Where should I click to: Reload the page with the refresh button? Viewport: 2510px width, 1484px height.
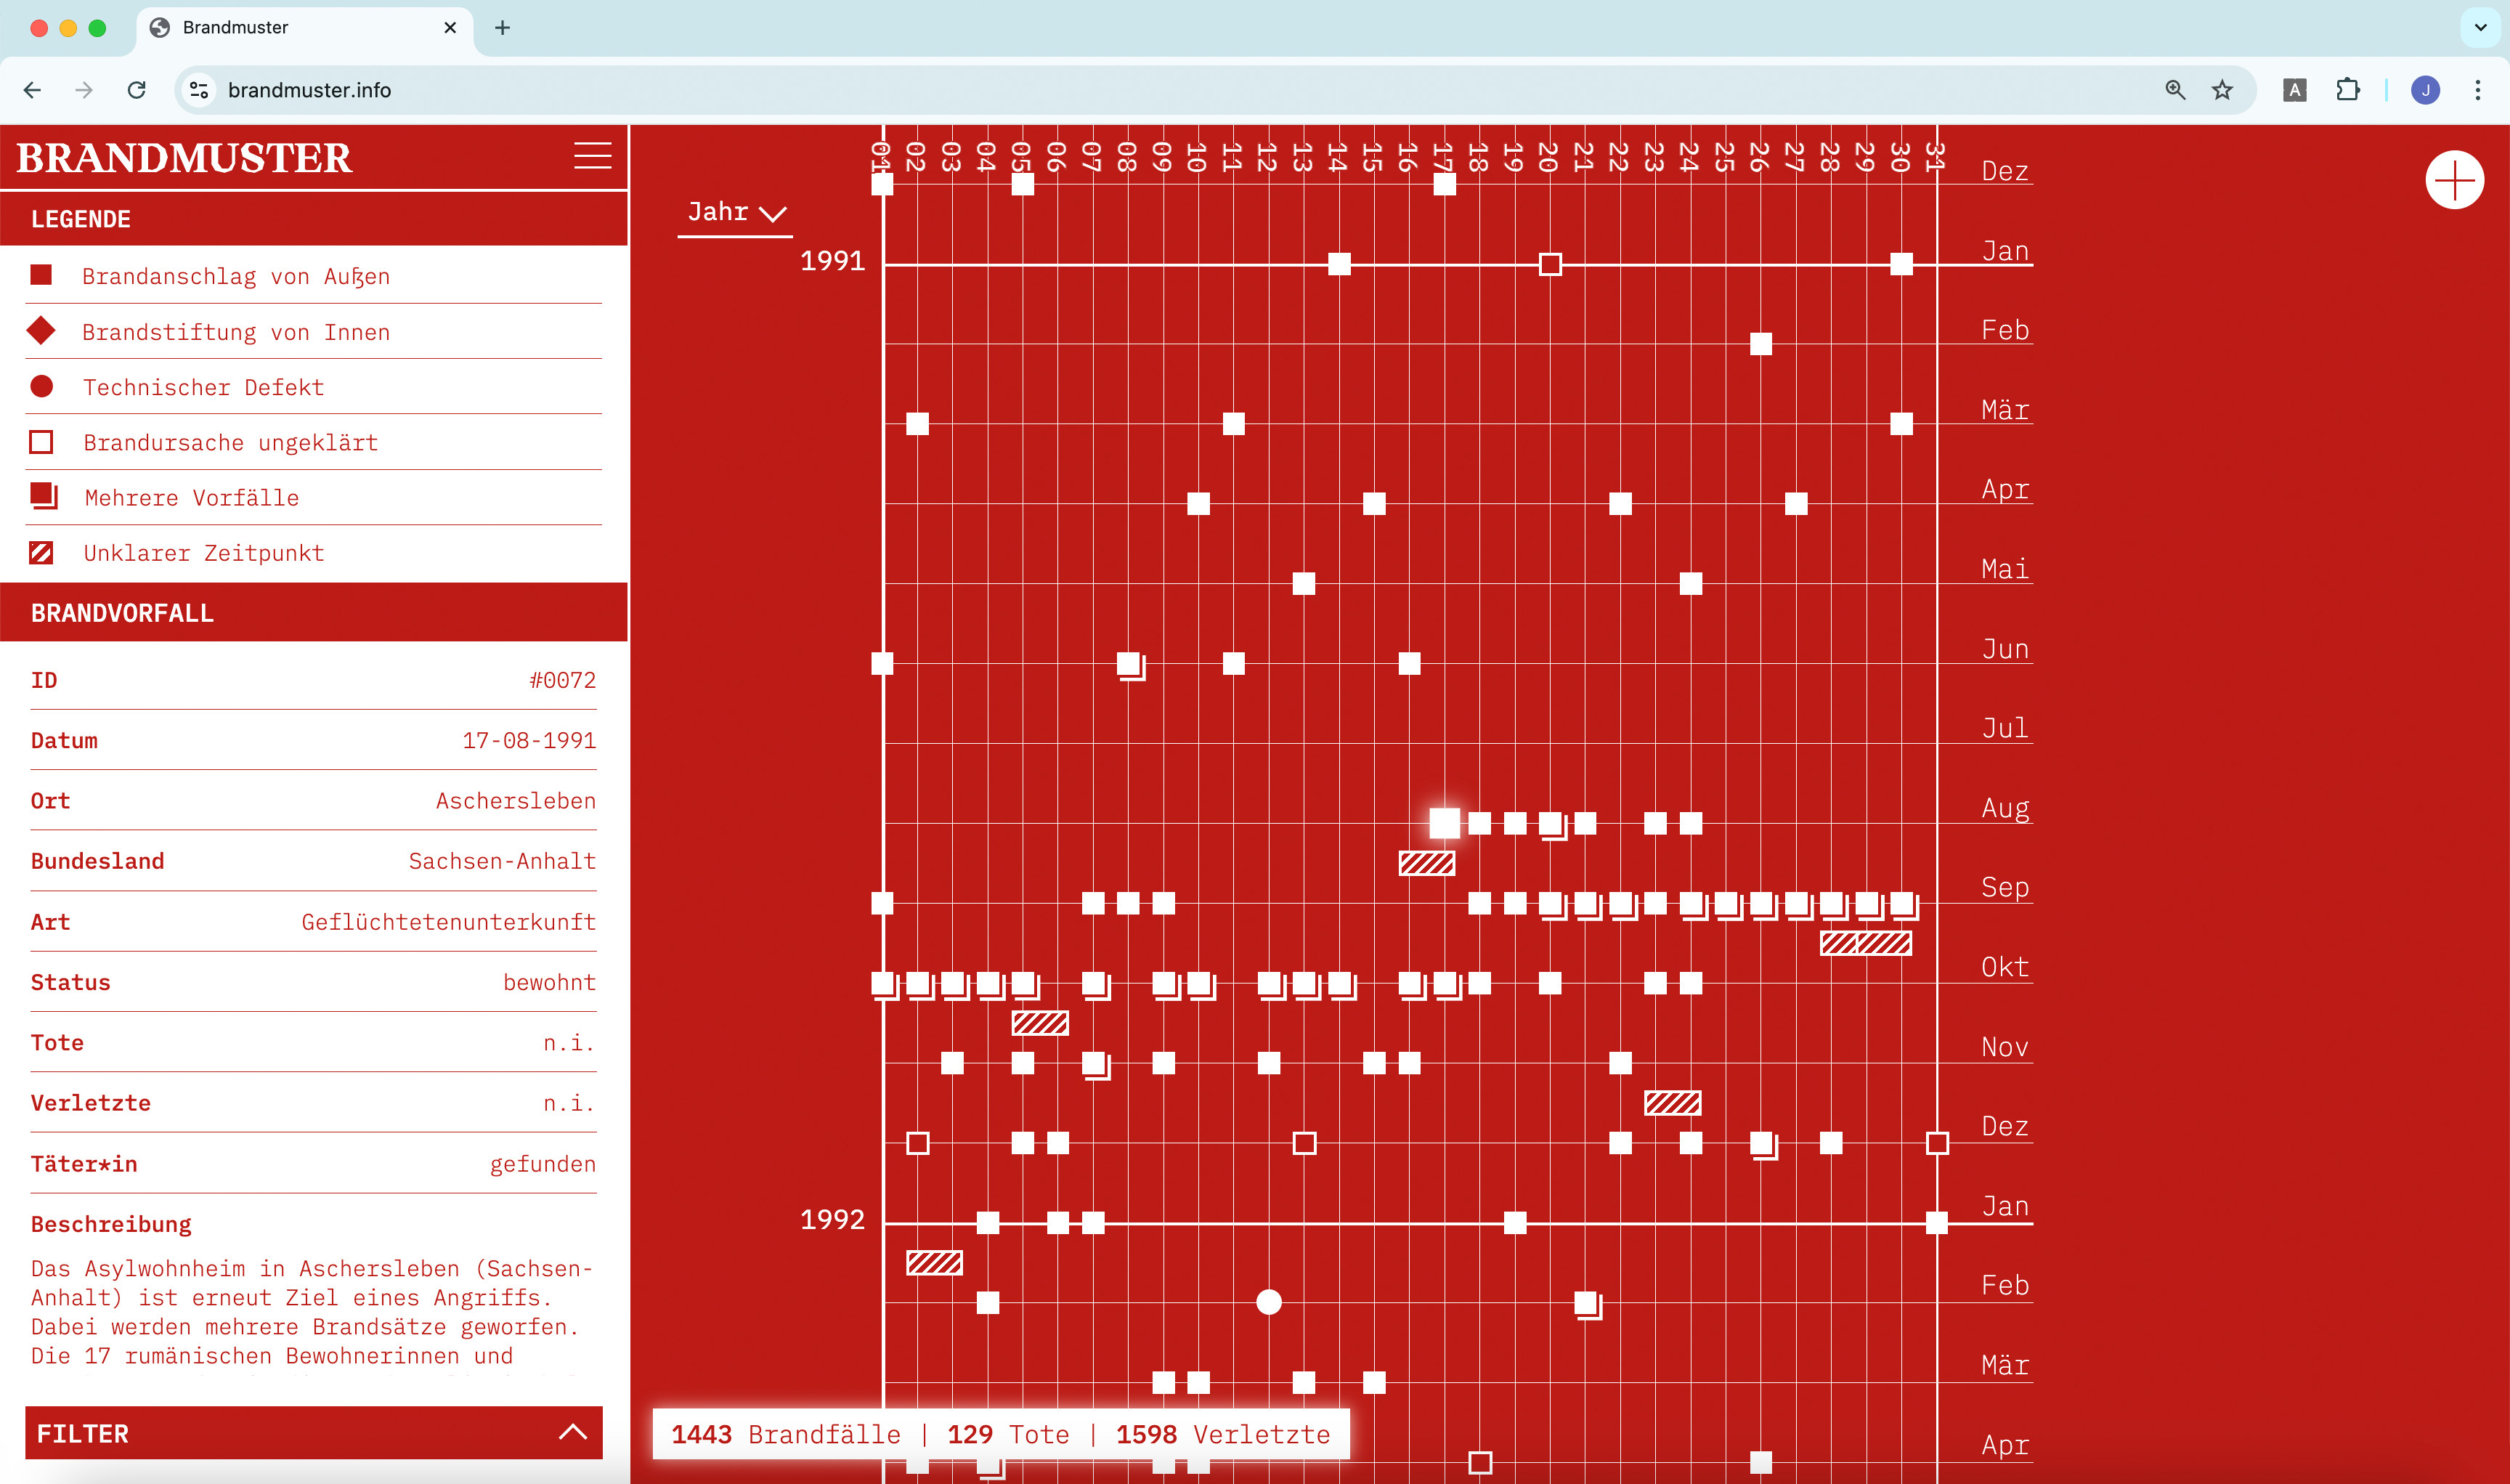point(137,90)
